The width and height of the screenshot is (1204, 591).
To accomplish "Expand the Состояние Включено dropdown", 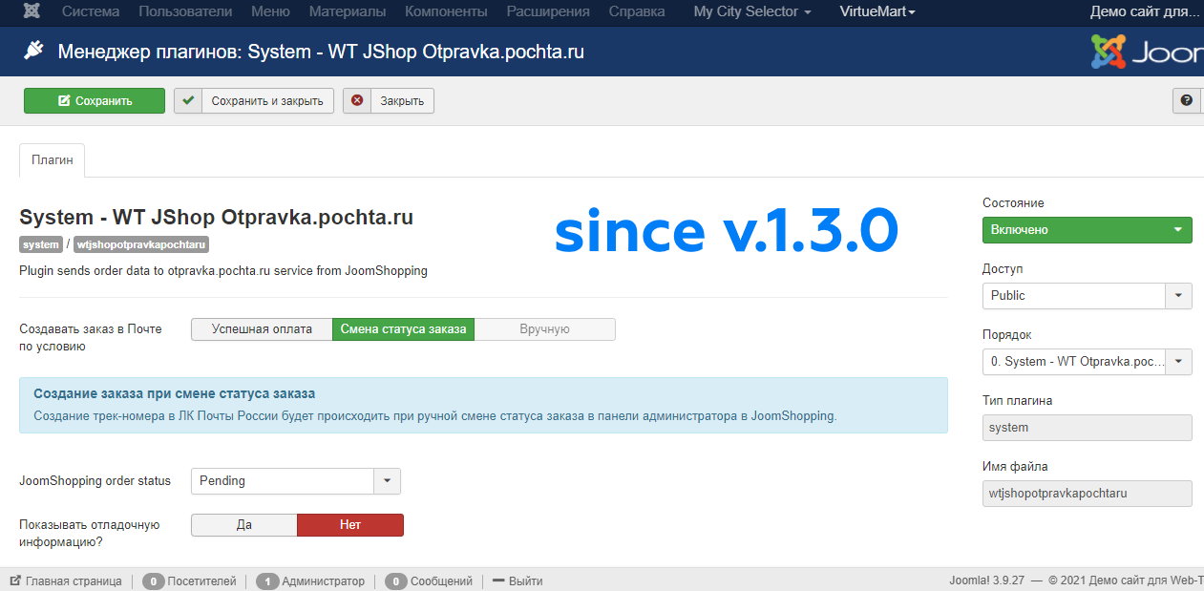I will [x=1087, y=230].
